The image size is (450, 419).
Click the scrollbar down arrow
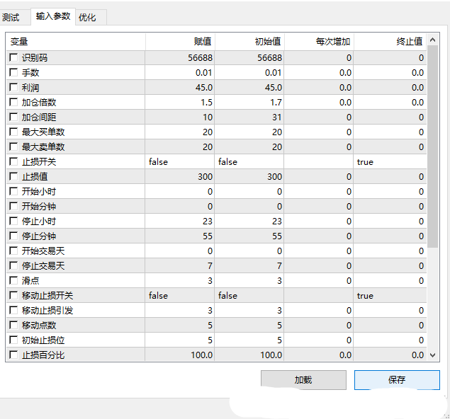pyautogui.click(x=434, y=355)
